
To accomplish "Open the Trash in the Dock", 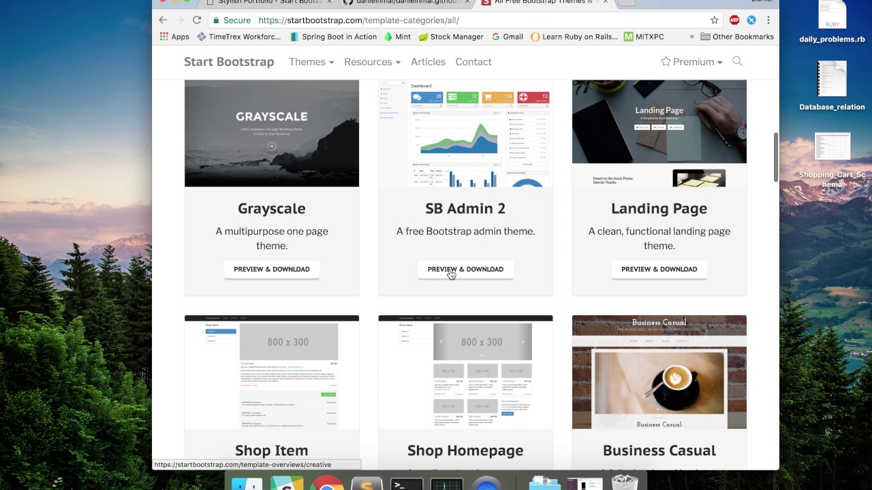I will click(625, 483).
